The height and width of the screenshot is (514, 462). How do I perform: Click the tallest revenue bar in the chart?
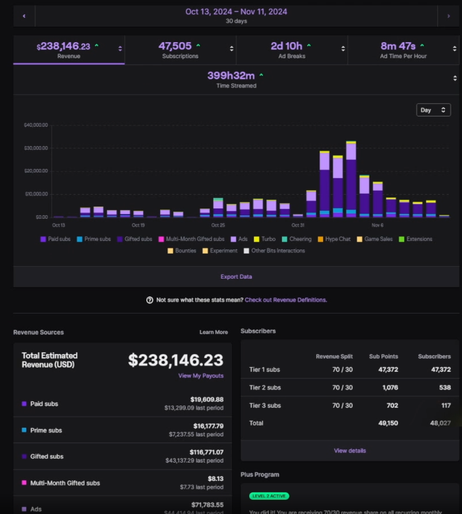(351, 179)
